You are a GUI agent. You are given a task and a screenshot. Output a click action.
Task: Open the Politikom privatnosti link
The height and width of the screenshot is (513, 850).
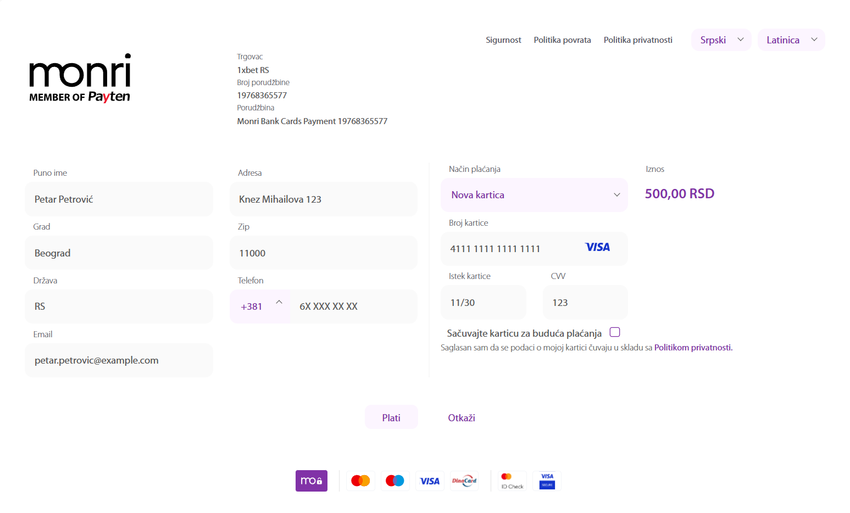[x=693, y=348]
